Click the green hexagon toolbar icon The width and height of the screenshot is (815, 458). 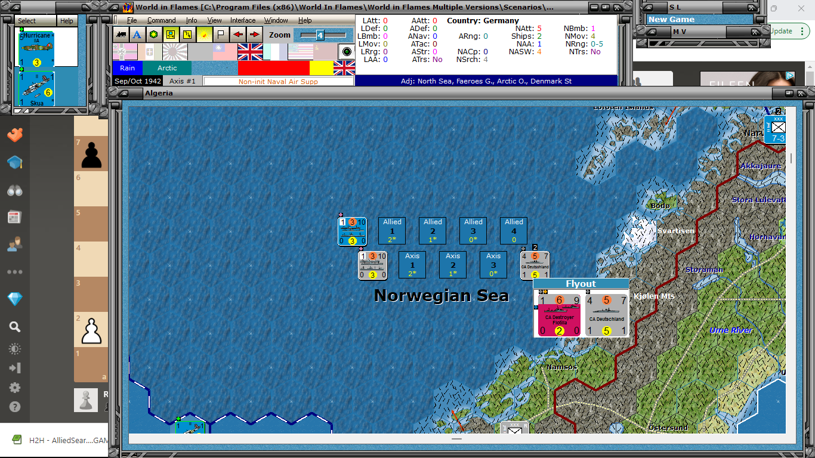coord(153,35)
